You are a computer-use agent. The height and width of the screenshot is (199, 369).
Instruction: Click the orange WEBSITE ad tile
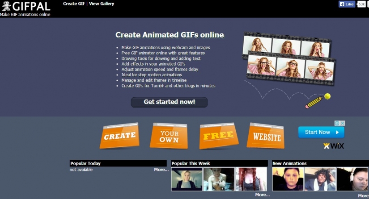point(267,136)
